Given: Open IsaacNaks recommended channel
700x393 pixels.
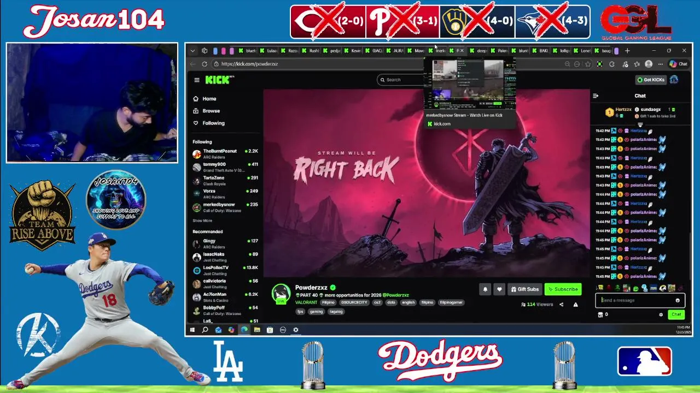Looking at the screenshot, I should (225, 257).
